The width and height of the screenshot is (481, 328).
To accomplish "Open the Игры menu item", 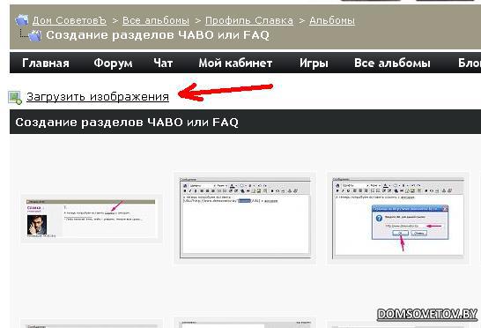I will pyautogui.click(x=314, y=63).
